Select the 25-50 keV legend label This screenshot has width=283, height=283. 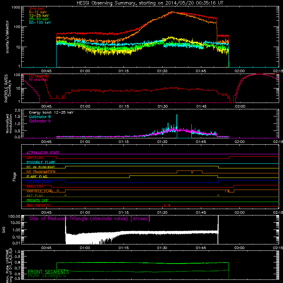(x=39, y=19)
